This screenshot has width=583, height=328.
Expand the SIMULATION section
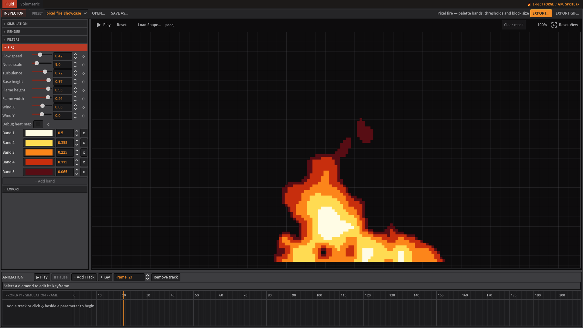(45, 24)
